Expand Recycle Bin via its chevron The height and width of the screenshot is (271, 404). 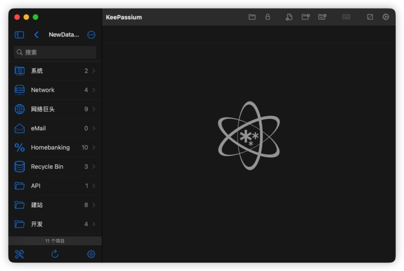(x=94, y=166)
